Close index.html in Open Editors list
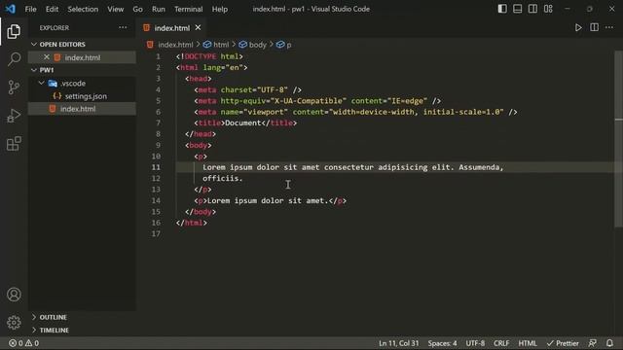623x350 pixels. (x=47, y=57)
